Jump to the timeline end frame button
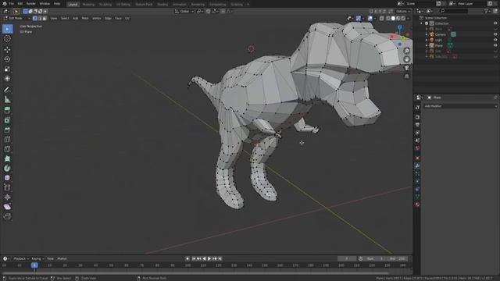 tap(220, 259)
